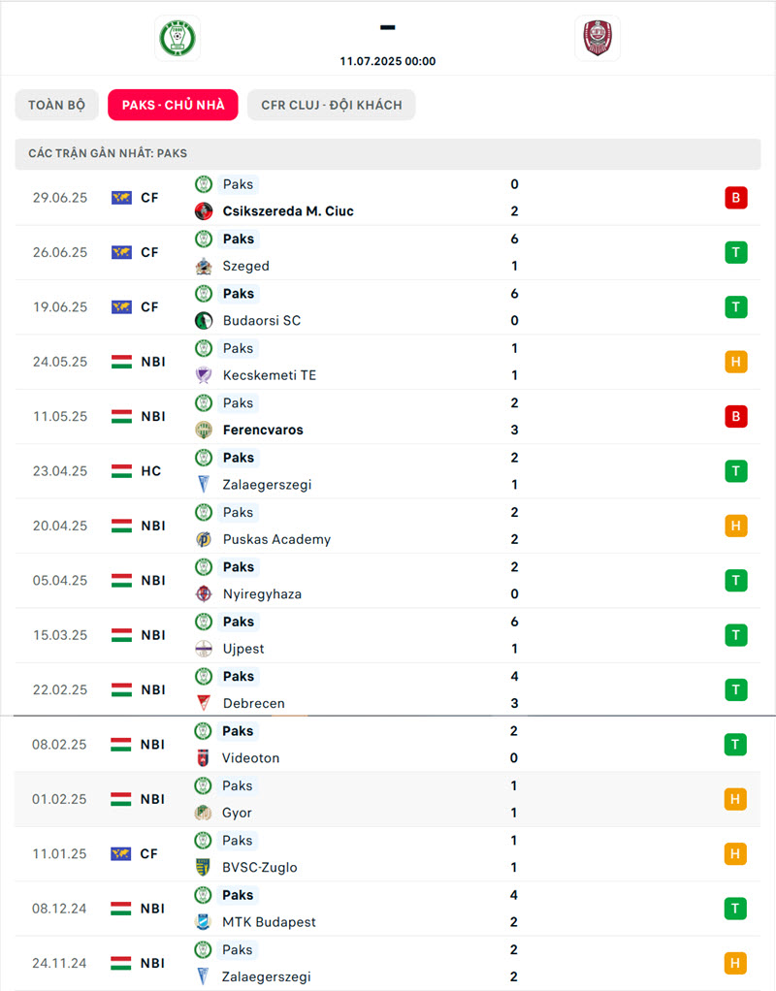
Task: Click the Hungary flag for 24.05.25 match
Action: point(121,362)
